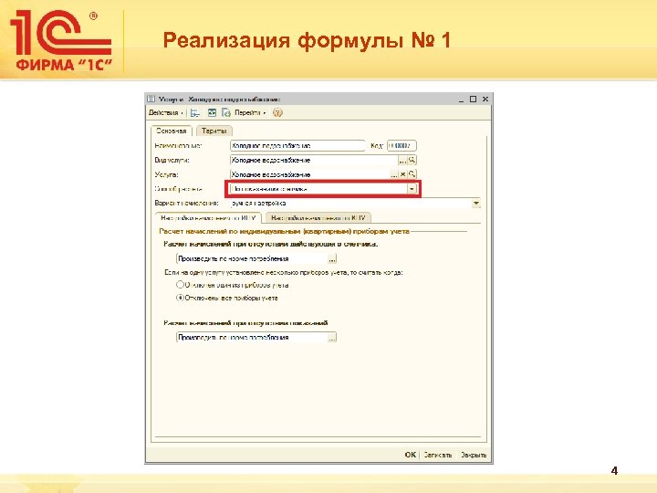Click the re-read document toolbar icon

click(x=226, y=113)
